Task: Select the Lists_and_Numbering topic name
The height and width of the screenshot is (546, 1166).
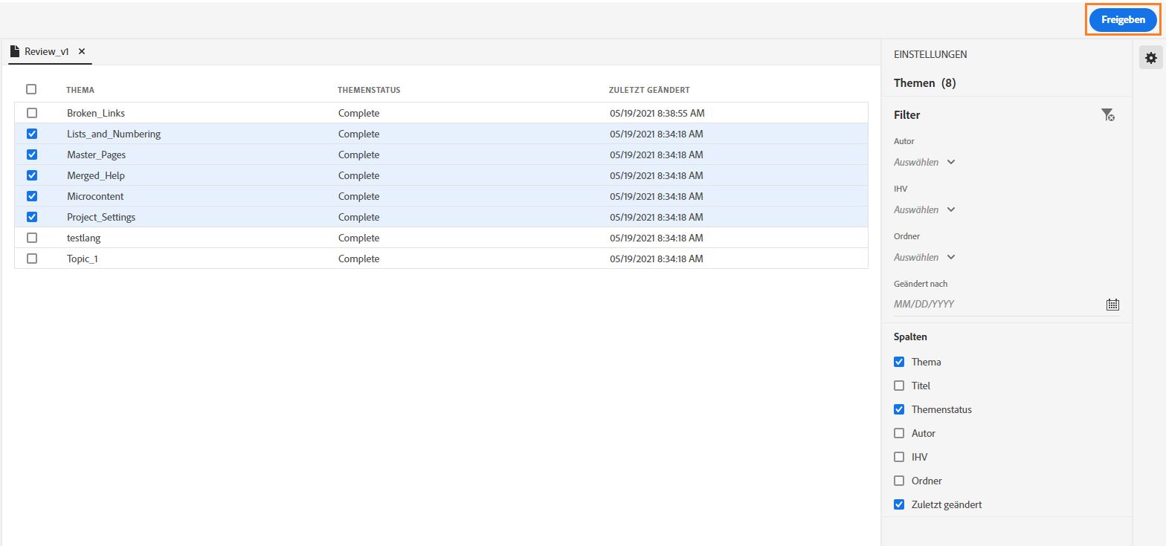Action: (x=114, y=134)
